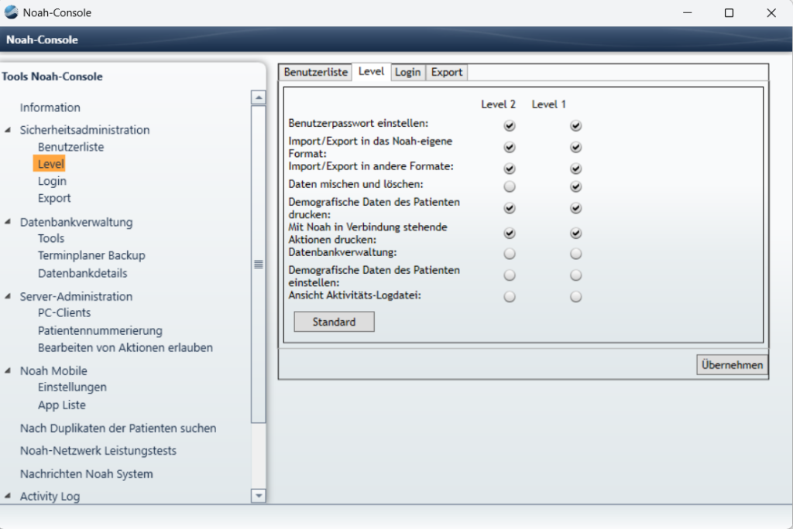The width and height of the screenshot is (793, 529).
Task: Select Sicherheitsadministration in the tree
Action: [x=84, y=130]
